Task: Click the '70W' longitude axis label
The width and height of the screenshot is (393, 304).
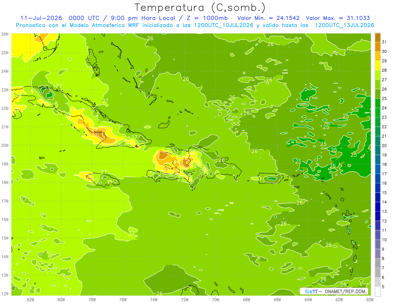Action: (x=215, y=299)
